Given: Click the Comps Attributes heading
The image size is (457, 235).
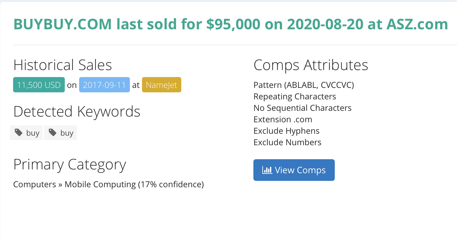Looking at the screenshot, I should [311, 65].
